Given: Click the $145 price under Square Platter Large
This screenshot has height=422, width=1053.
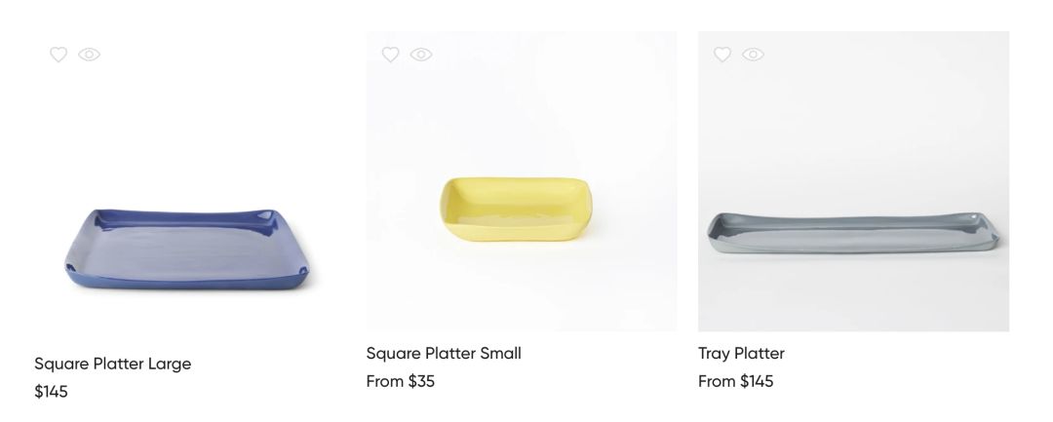Looking at the screenshot, I should pyautogui.click(x=51, y=392).
